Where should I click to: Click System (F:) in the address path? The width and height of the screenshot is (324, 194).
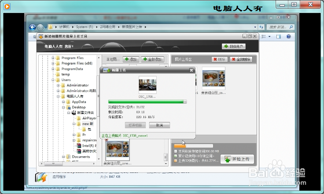(x=85, y=27)
